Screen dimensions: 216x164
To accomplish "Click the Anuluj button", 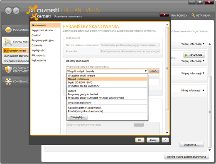I will coord(153,140).
